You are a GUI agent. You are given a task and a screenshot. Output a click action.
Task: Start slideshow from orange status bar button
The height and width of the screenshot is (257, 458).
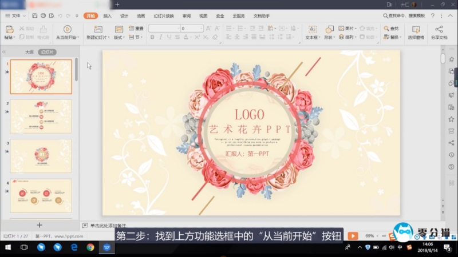click(x=353, y=235)
